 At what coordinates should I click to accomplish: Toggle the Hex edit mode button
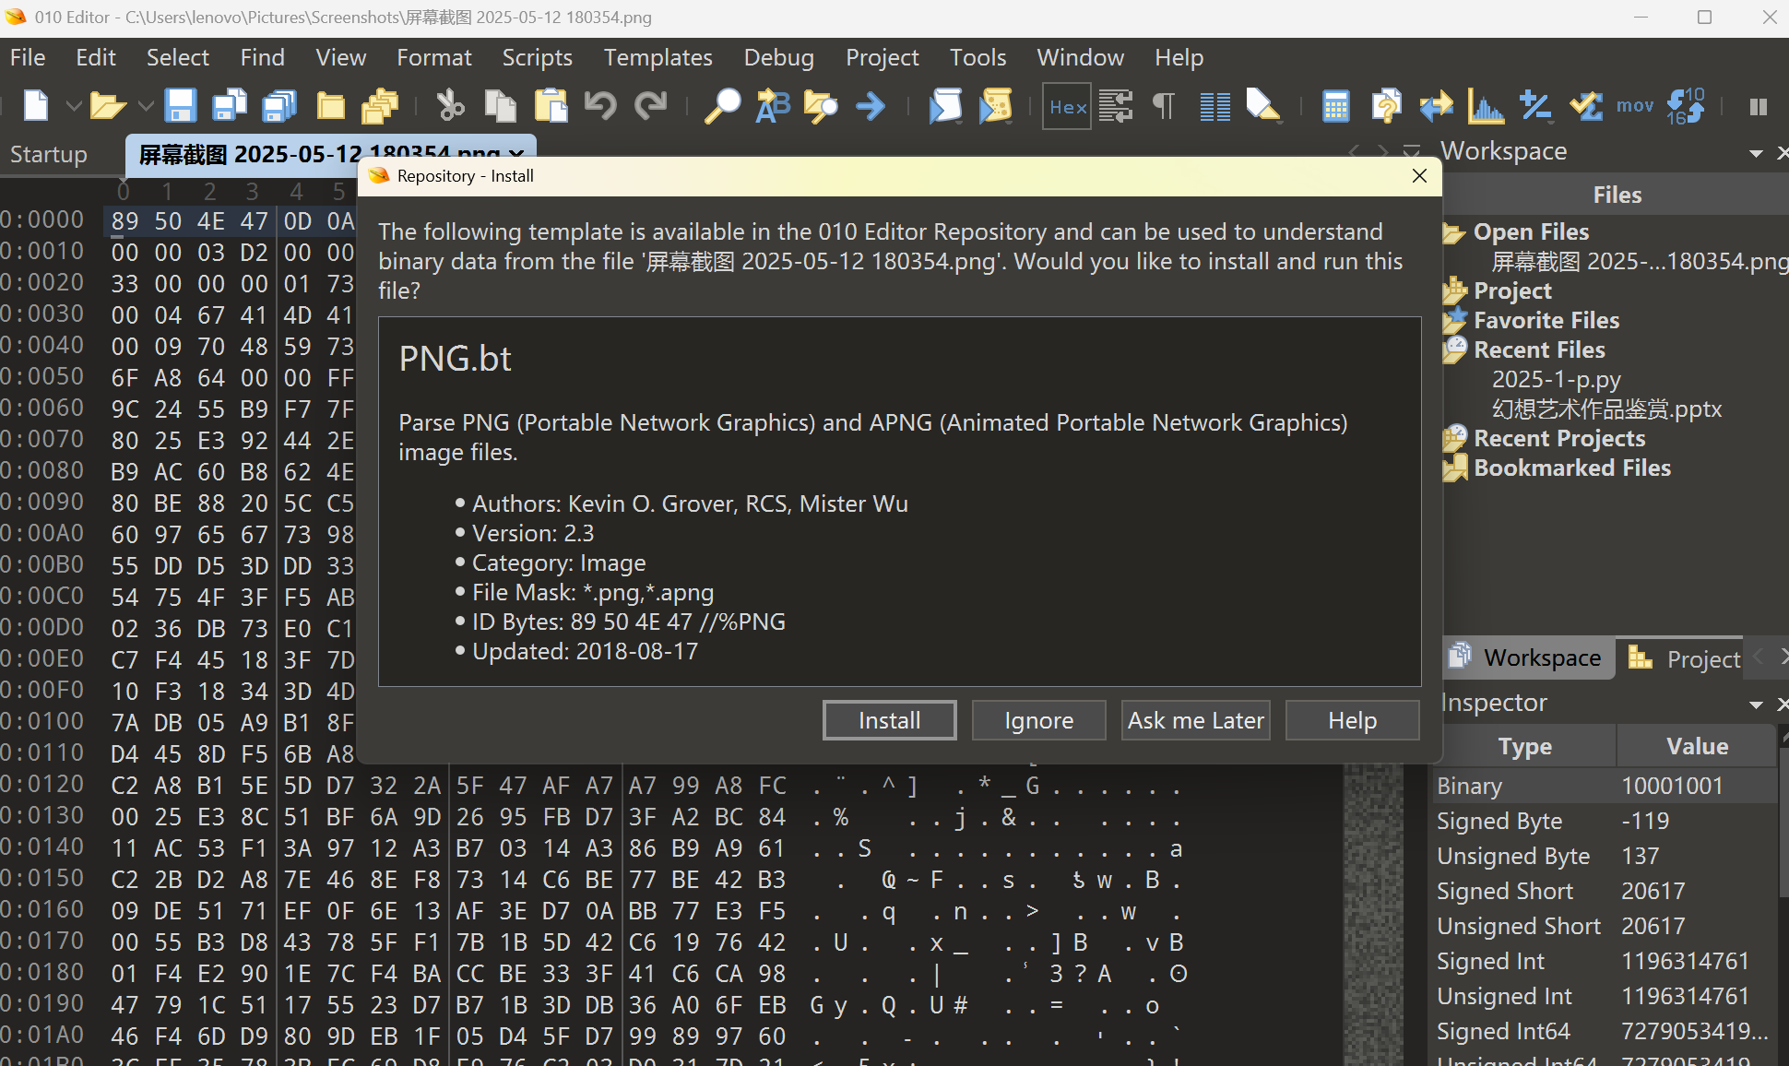click(x=1067, y=107)
